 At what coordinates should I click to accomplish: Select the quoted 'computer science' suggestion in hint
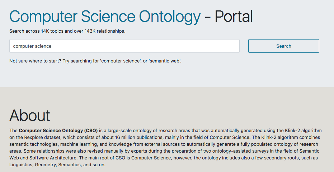(x=121, y=61)
